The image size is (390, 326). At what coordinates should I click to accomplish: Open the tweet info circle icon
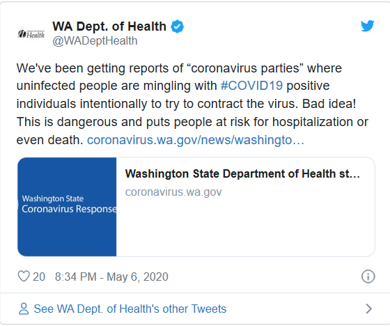pos(368,277)
